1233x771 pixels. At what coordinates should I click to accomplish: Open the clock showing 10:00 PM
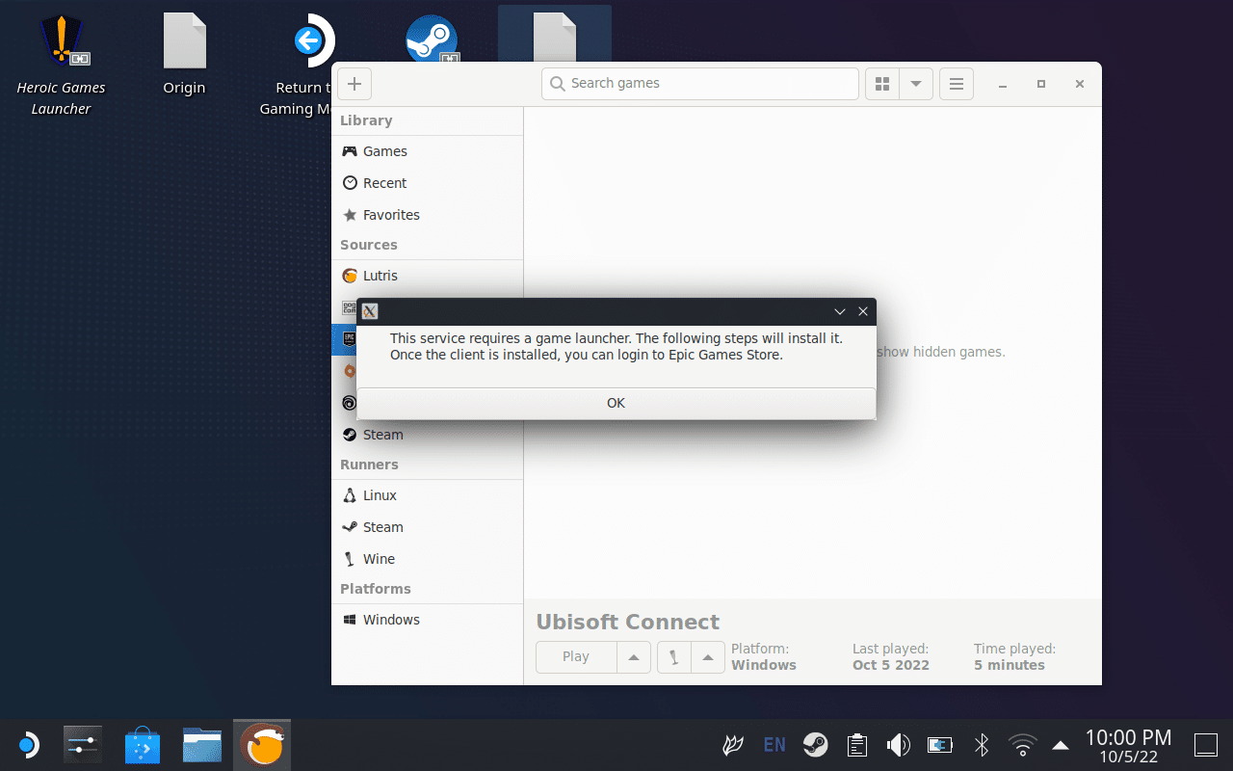[1128, 746]
